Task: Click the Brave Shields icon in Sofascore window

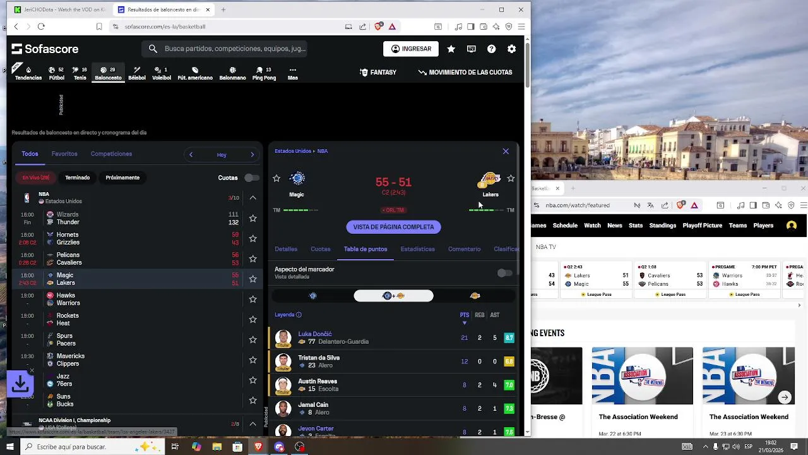Action: 379,27
